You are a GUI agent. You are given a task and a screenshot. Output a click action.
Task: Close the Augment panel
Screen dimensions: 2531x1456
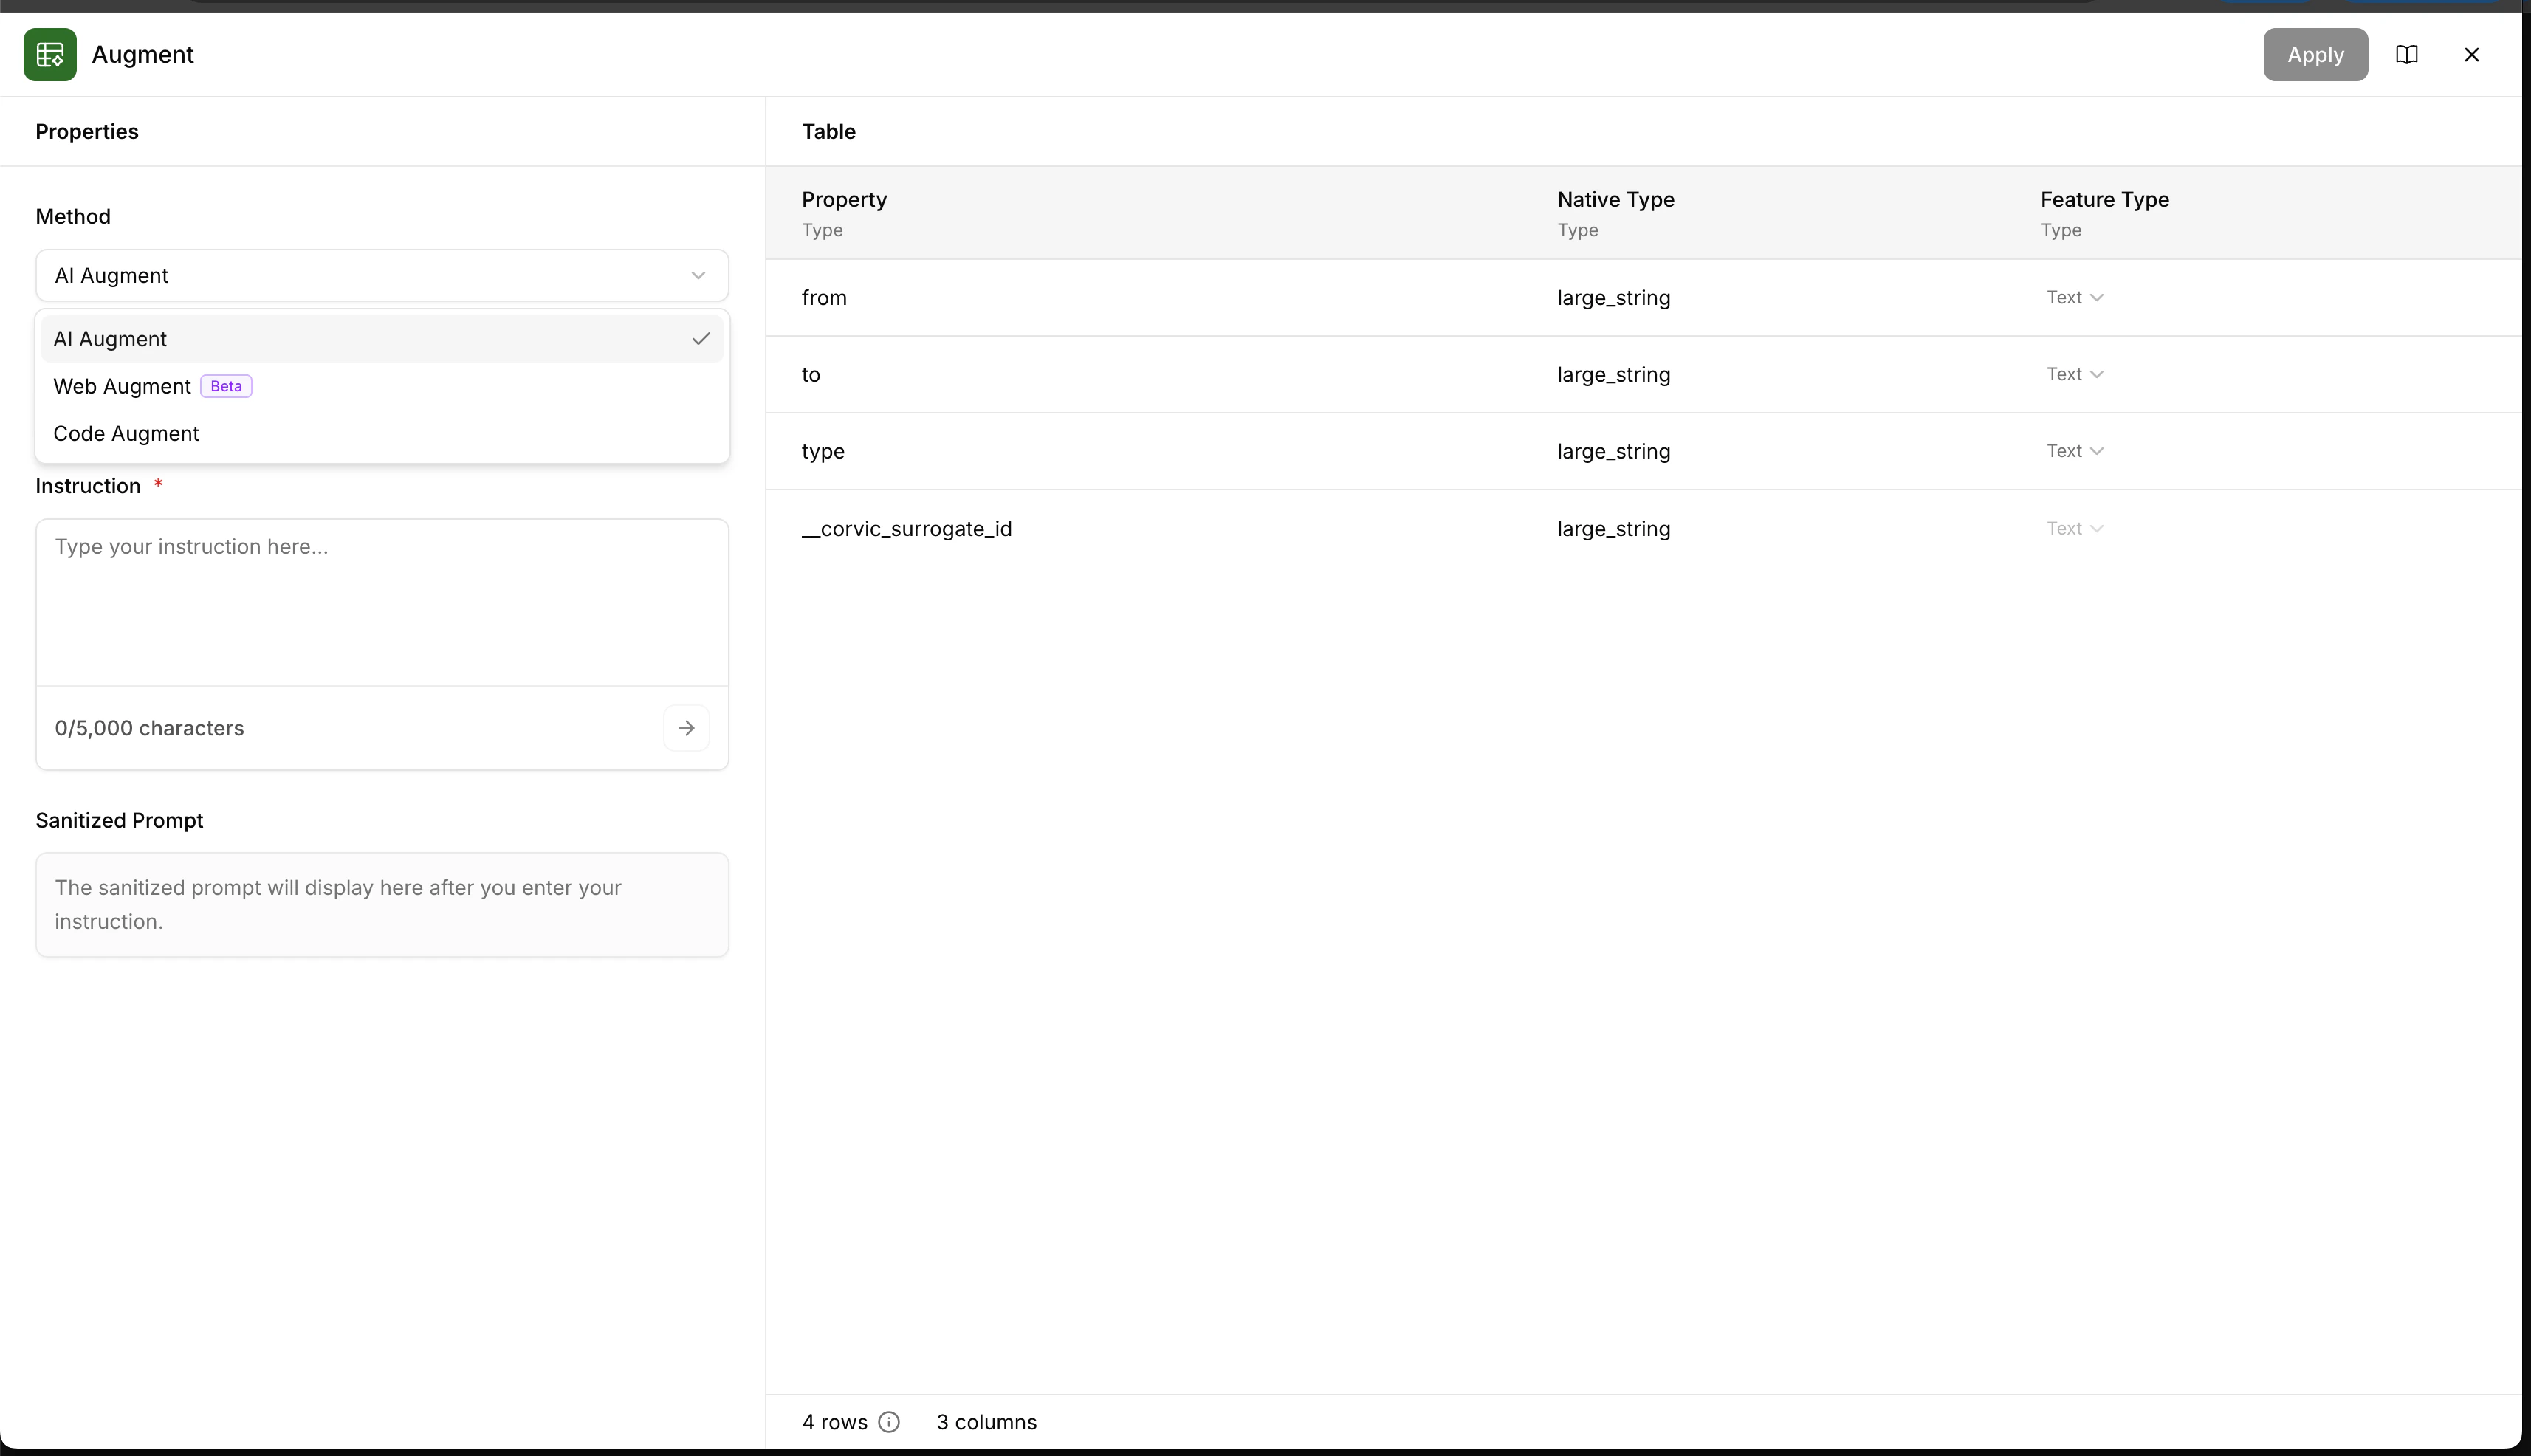pos(2473,54)
